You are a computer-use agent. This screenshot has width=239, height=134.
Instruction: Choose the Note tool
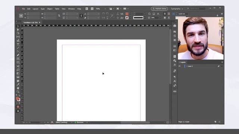click(x=18, y=81)
